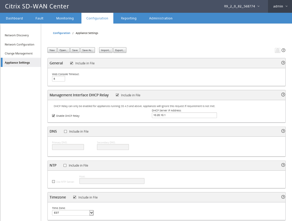Open Network Discovery in sidebar
This screenshot has height=221, width=292.
[x=17, y=35]
